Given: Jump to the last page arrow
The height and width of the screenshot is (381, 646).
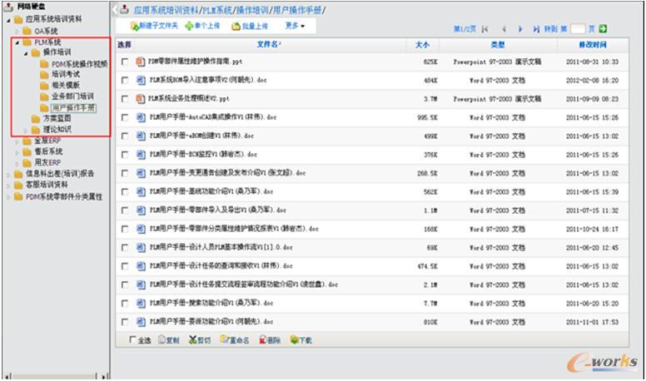Looking at the screenshot, I should coord(536,29).
